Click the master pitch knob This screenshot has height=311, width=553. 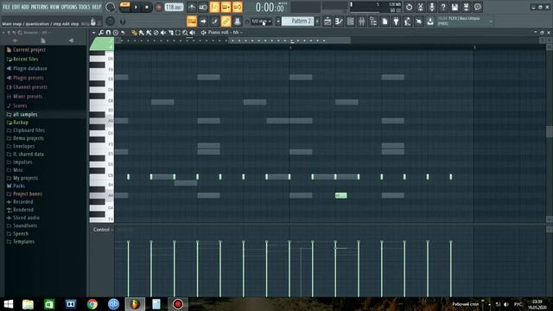(x=110, y=21)
